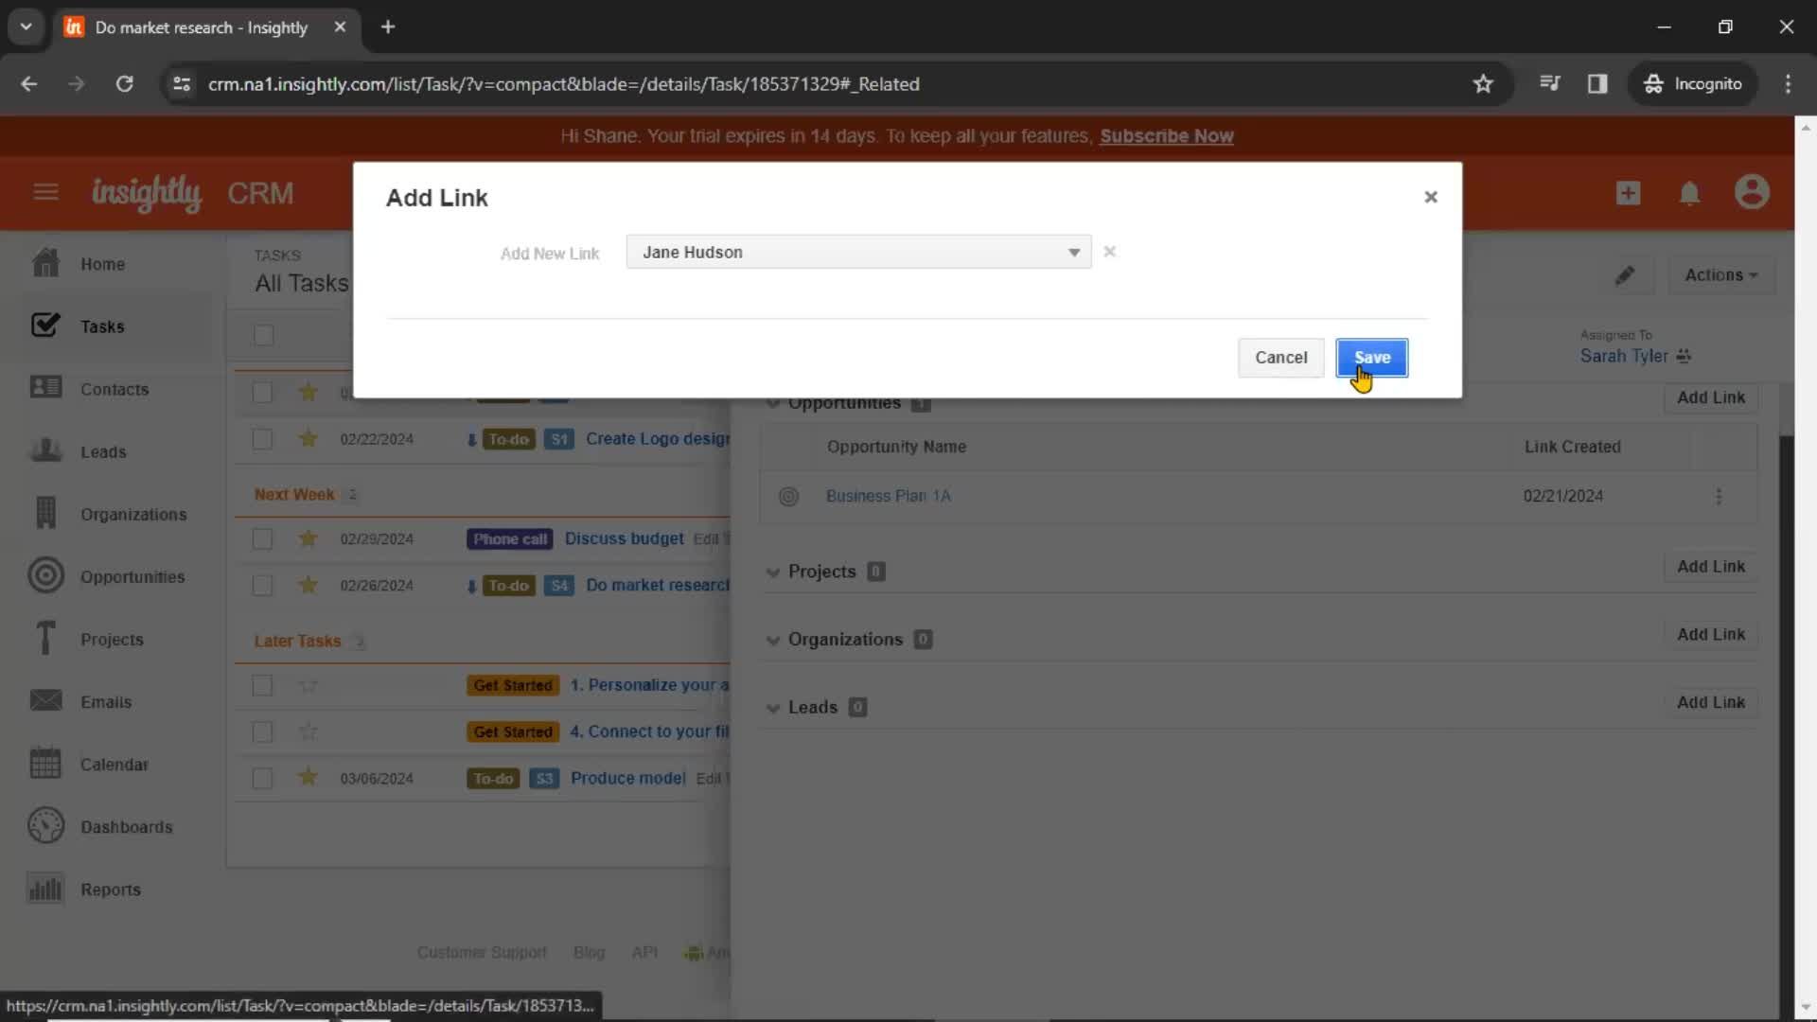Image resolution: width=1817 pixels, height=1022 pixels.
Task: Open the Opportunities navigation icon
Action: tap(44, 576)
